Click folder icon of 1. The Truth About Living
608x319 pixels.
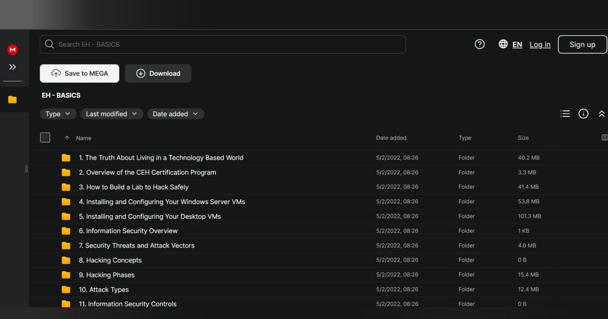pyautogui.click(x=66, y=158)
